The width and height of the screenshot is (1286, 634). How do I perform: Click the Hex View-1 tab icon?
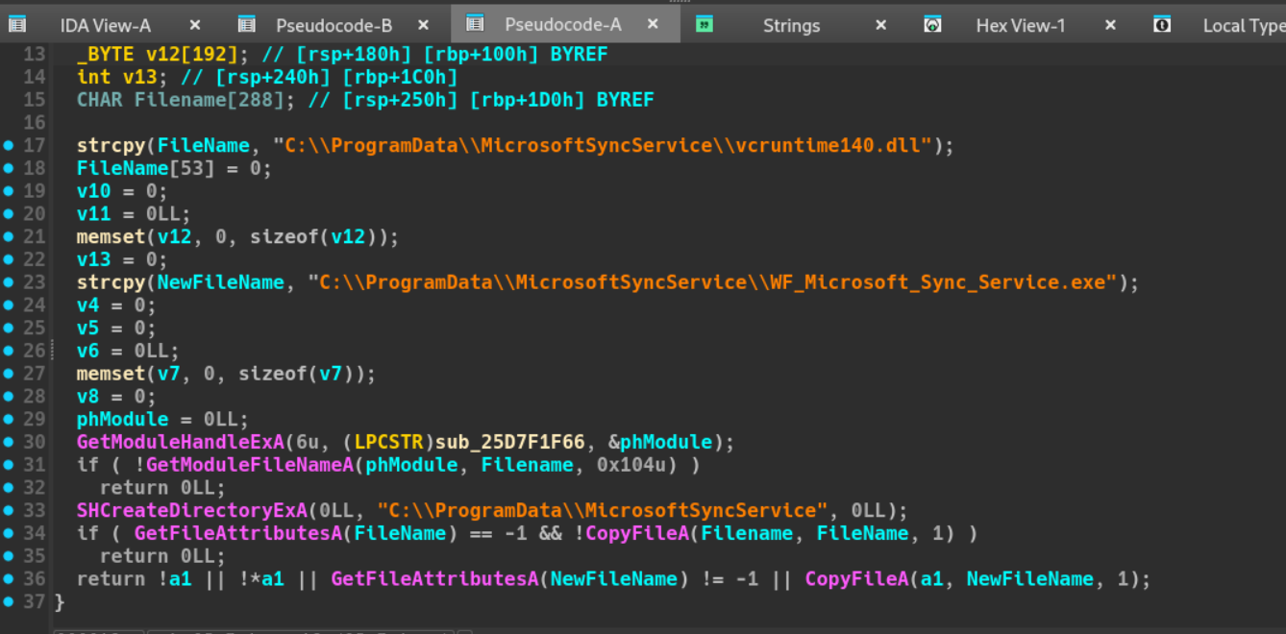(x=932, y=25)
